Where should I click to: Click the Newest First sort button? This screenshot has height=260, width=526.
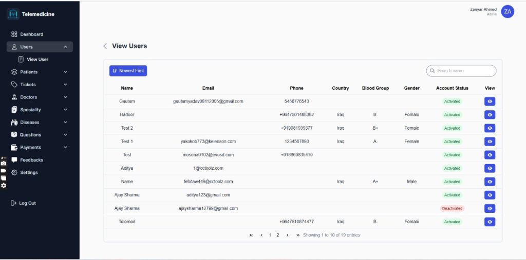[x=128, y=71]
